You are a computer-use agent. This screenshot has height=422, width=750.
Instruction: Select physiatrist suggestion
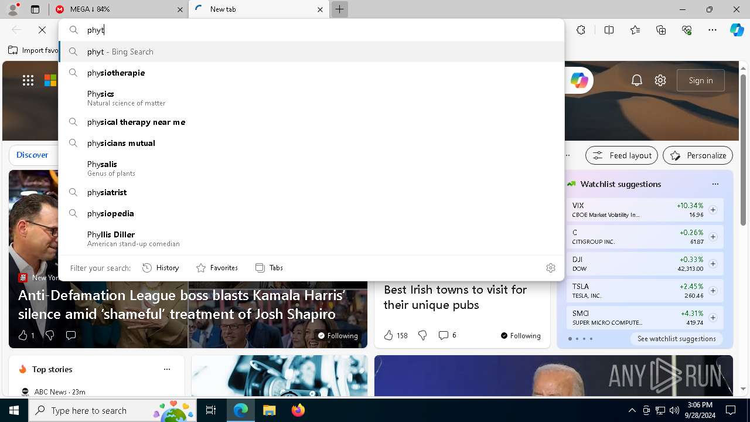pos(312,192)
